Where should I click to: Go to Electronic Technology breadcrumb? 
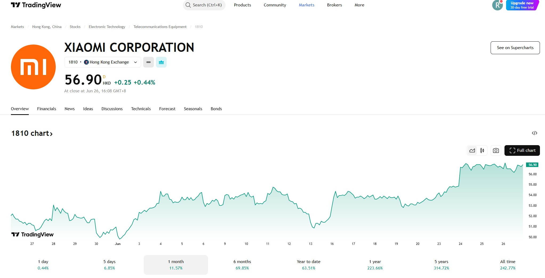(107, 27)
